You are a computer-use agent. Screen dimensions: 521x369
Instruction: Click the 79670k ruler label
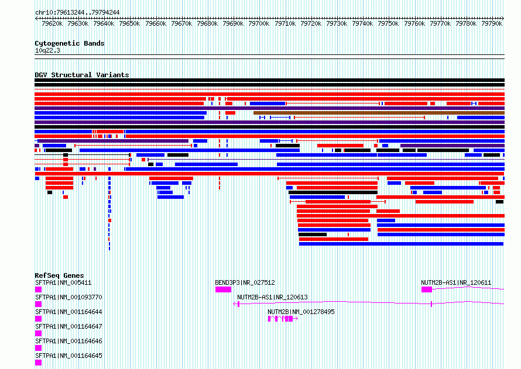[181, 23]
